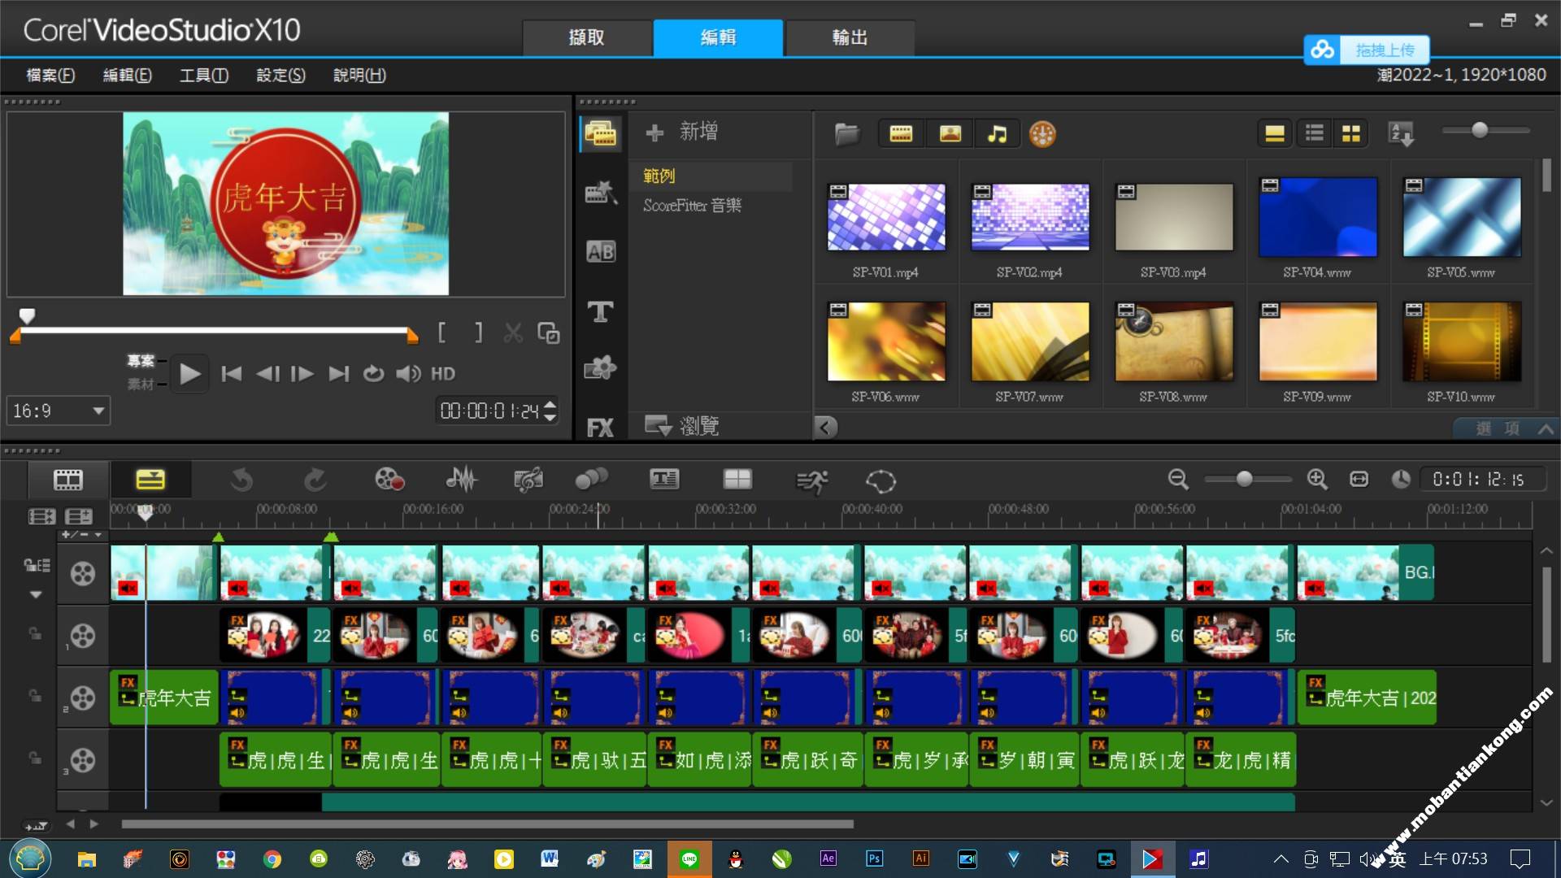Open the multi-camera editor grid icon
Image resolution: width=1561 pixels, height=878 pixels.
[737, 480]
